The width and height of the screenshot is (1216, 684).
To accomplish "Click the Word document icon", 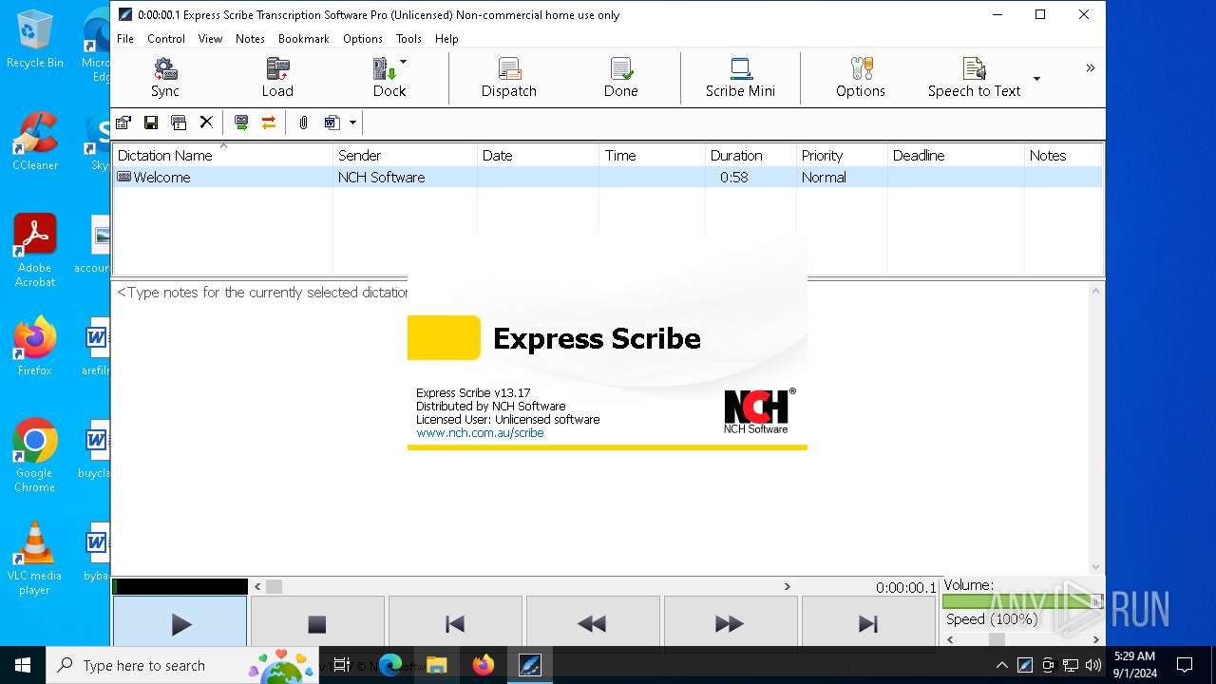I will click(x=332, y=123).
